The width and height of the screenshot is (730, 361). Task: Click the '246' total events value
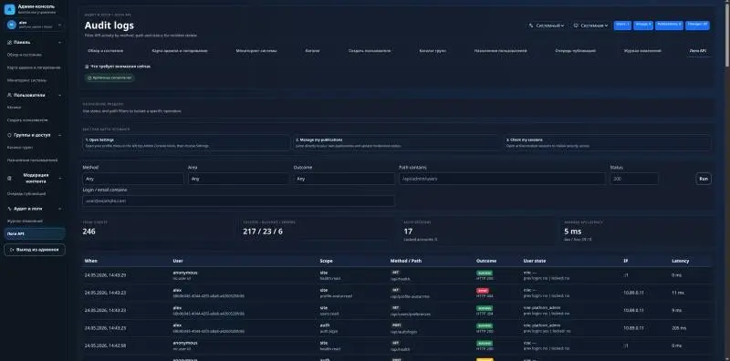(89, 232)
